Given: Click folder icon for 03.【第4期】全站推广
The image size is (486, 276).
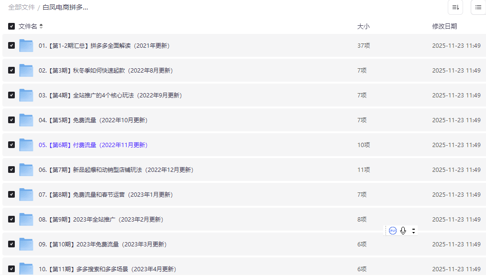Looking at the screenshot, I should coord(26,96).
